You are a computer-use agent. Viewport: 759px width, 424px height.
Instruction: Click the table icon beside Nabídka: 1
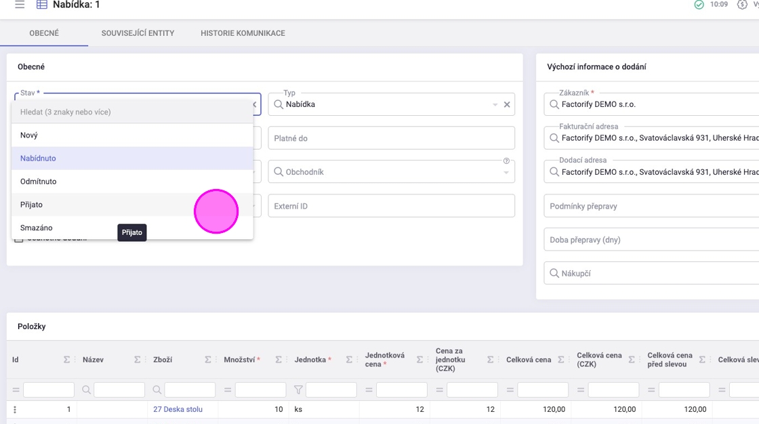click(x=42, y=5)
